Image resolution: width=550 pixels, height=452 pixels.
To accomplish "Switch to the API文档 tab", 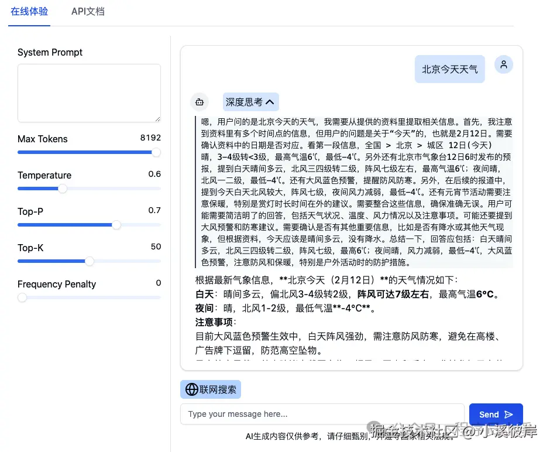I will tap(88, 11).
